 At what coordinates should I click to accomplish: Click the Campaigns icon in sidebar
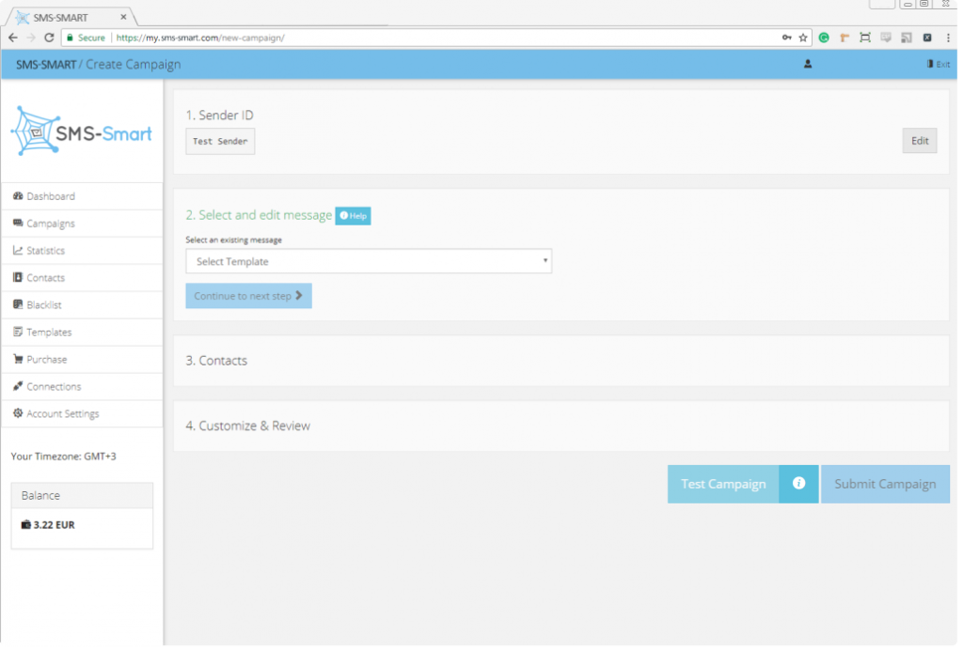point(18,224)
